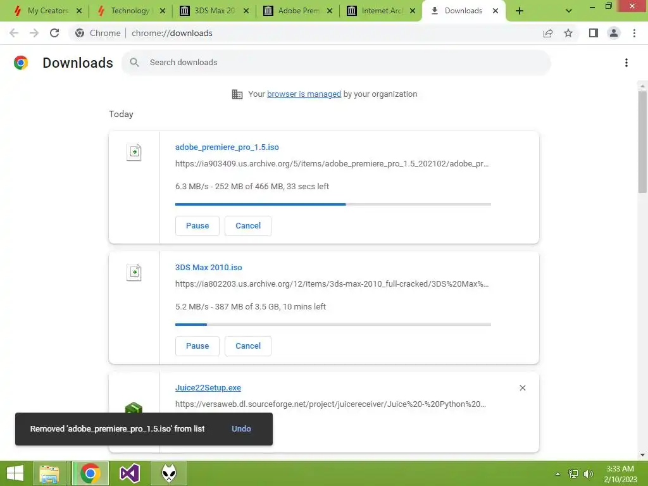Click the Chrome taskbar icon
Screen dimensions: 648x486
90,473
